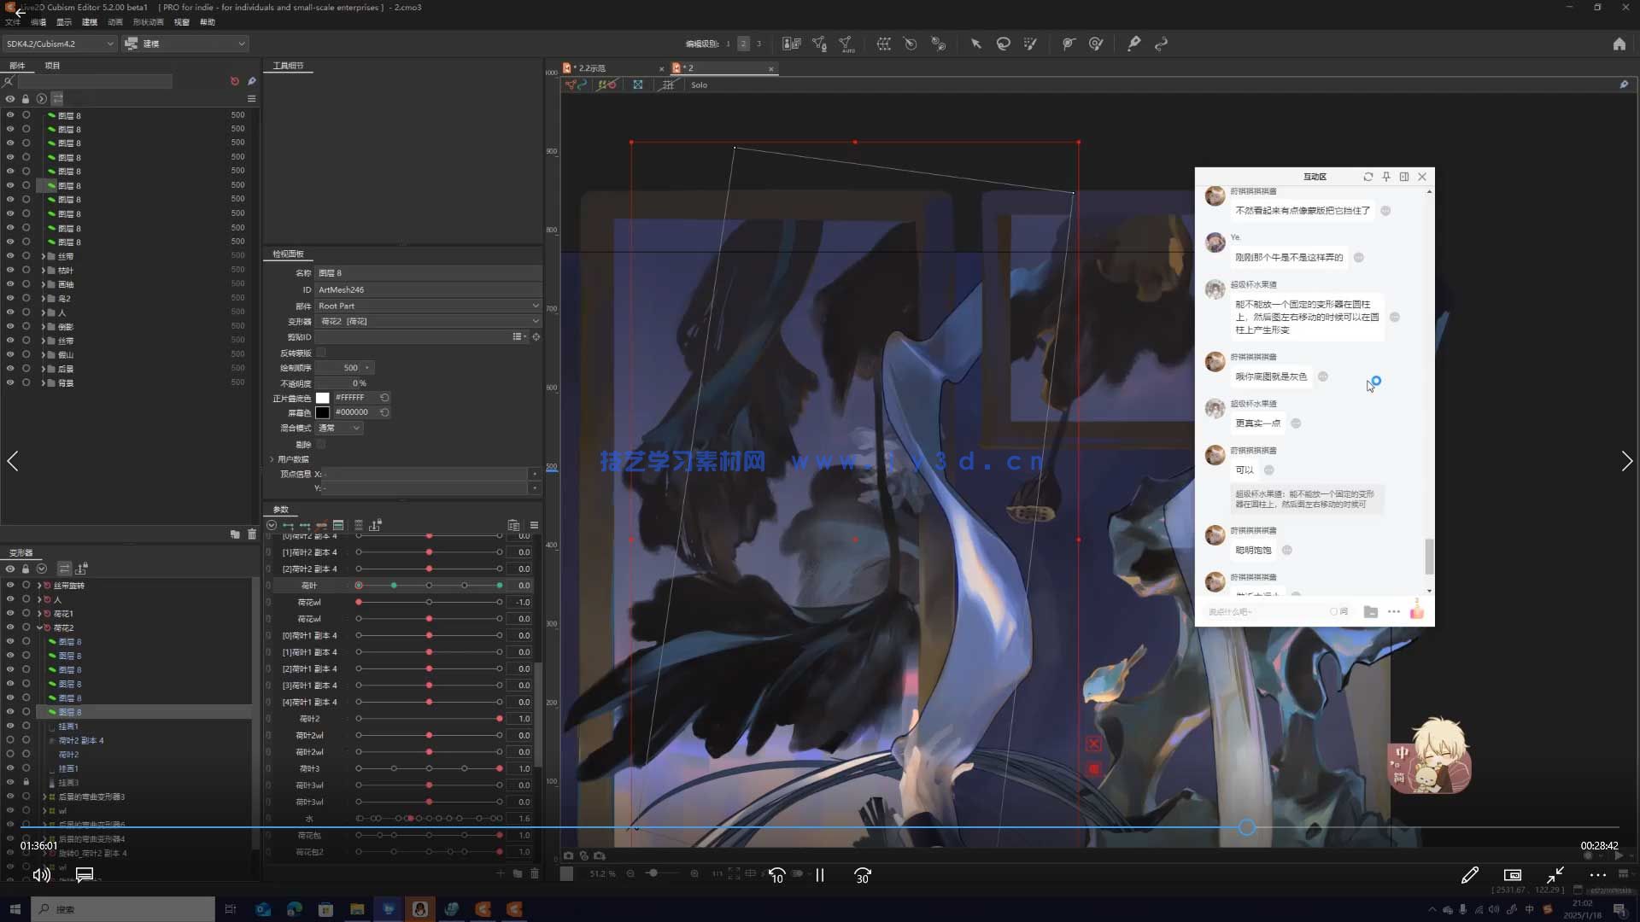Select the lasso selection tool
Image resolution: width=1640 pixels, height=922 pixels.
pos(1003,44)
